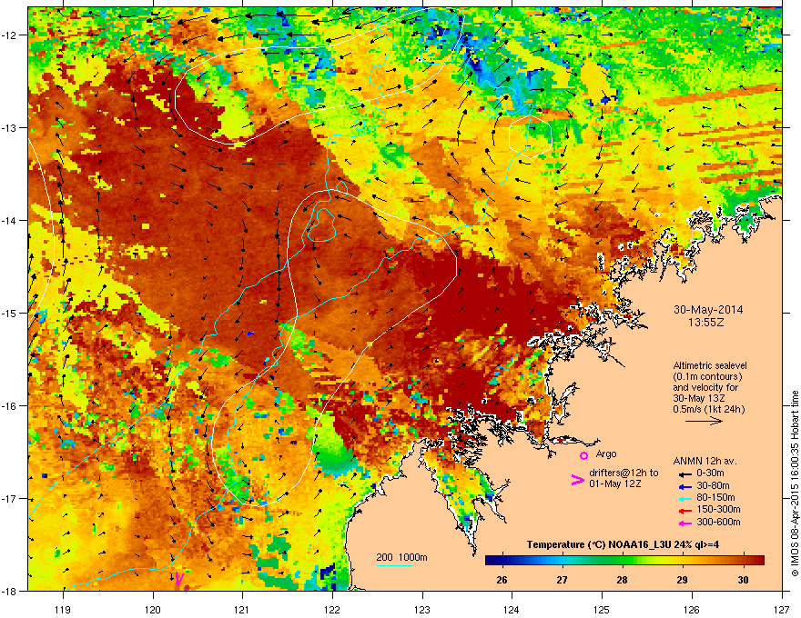Click the '0-30m' depth label
This screenshot has height=618, width=801.
coord(710,473)
